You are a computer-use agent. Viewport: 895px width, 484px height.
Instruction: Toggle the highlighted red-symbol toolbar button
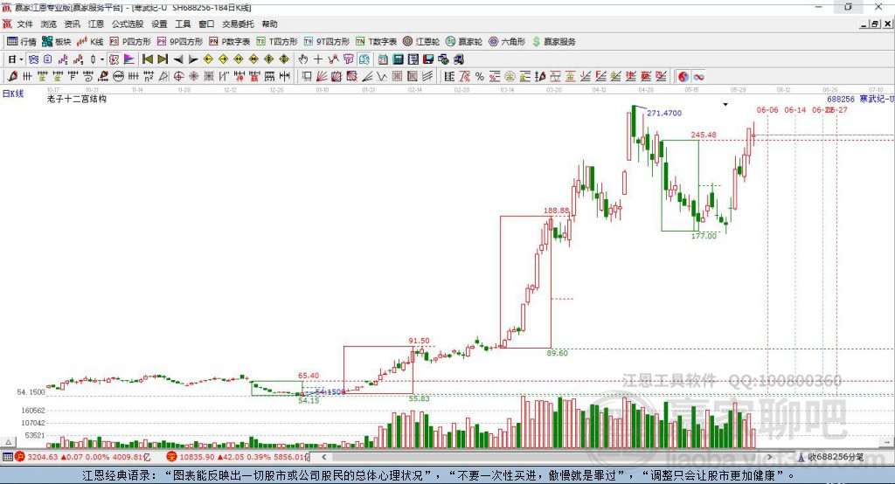coord(114,59)
